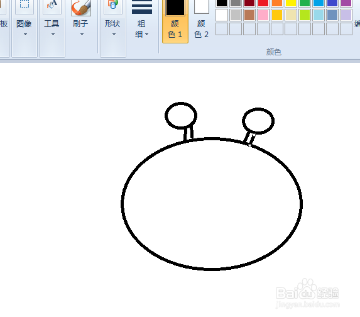Select the gold orange color swatch

(x=277, y=15)
